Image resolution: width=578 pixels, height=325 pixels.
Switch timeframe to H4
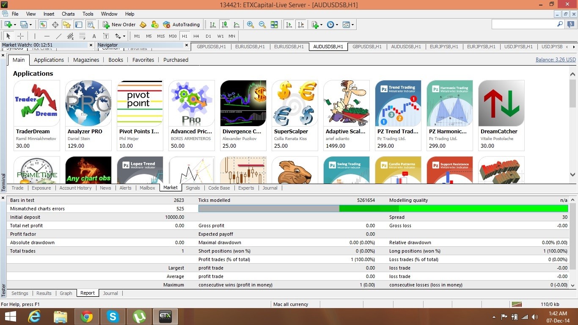click(x=196, y=36)
